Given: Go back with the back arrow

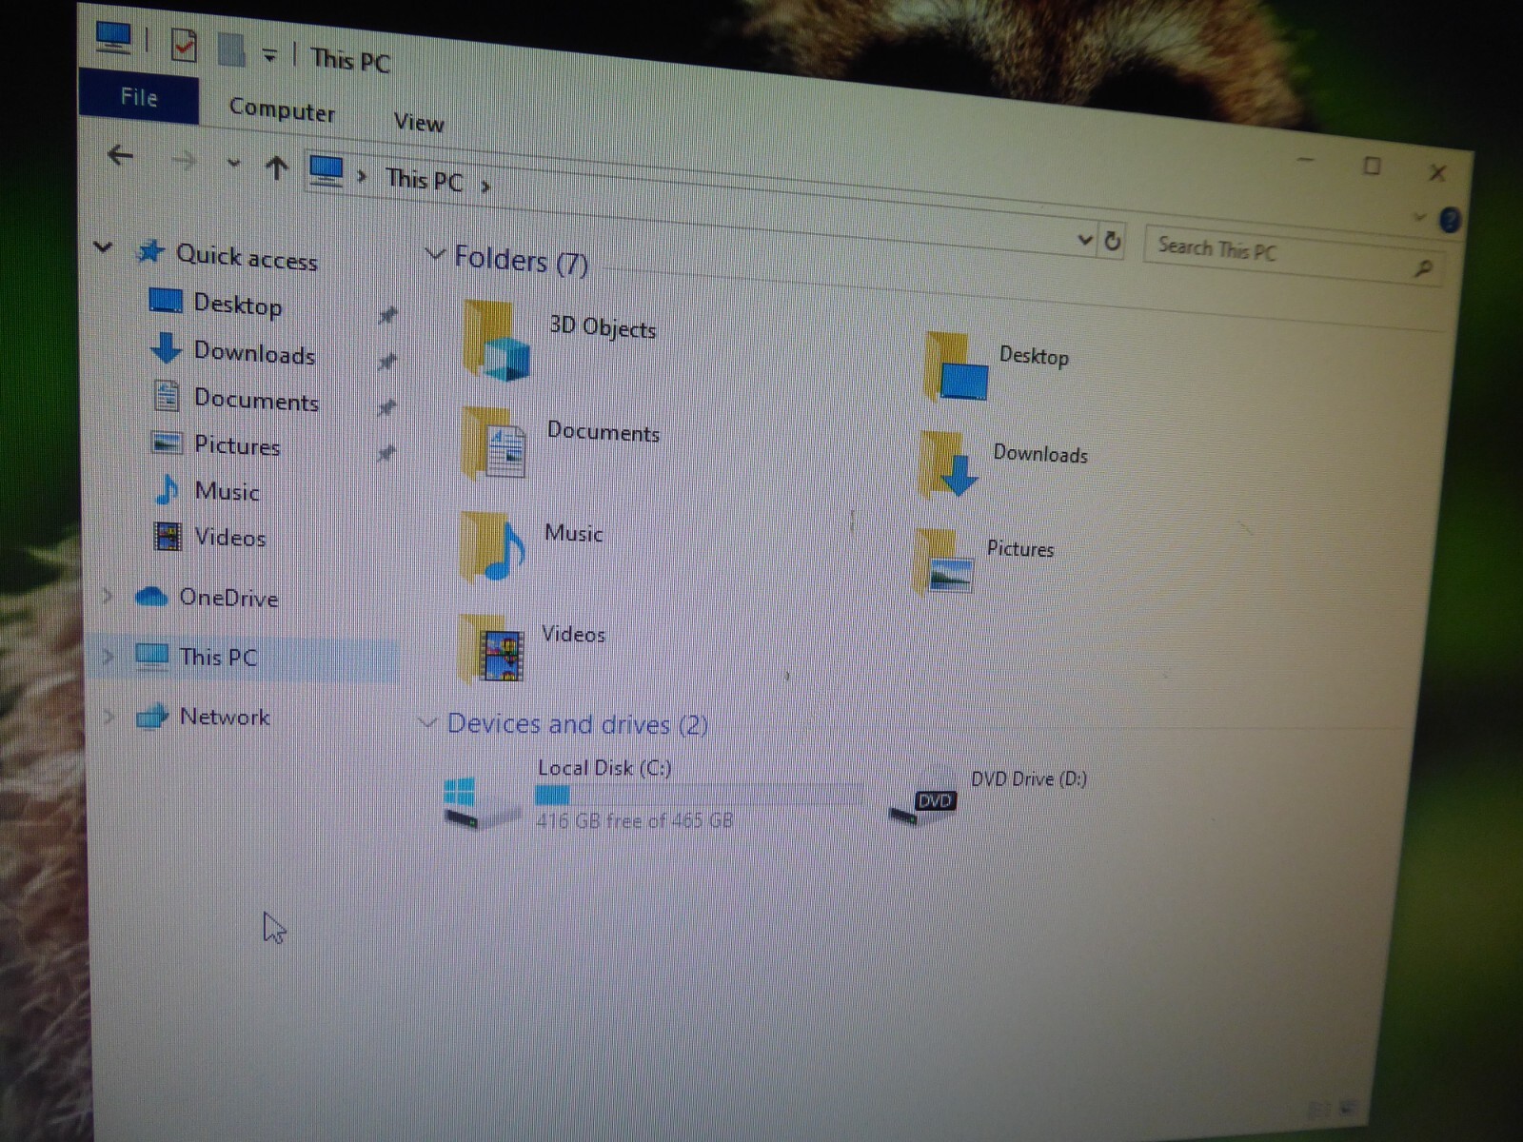Looking at the screenshot, I should click(x=120, y=155).
